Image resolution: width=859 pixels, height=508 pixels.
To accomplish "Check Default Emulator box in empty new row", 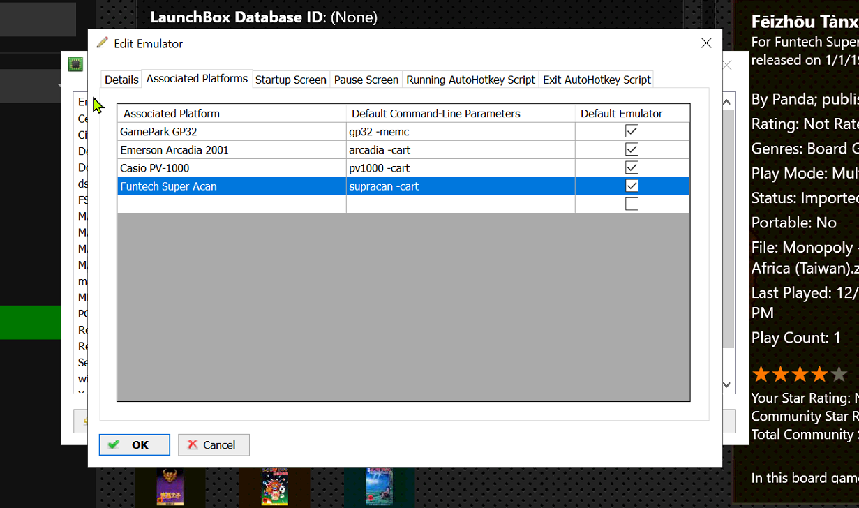I will 632,204.
